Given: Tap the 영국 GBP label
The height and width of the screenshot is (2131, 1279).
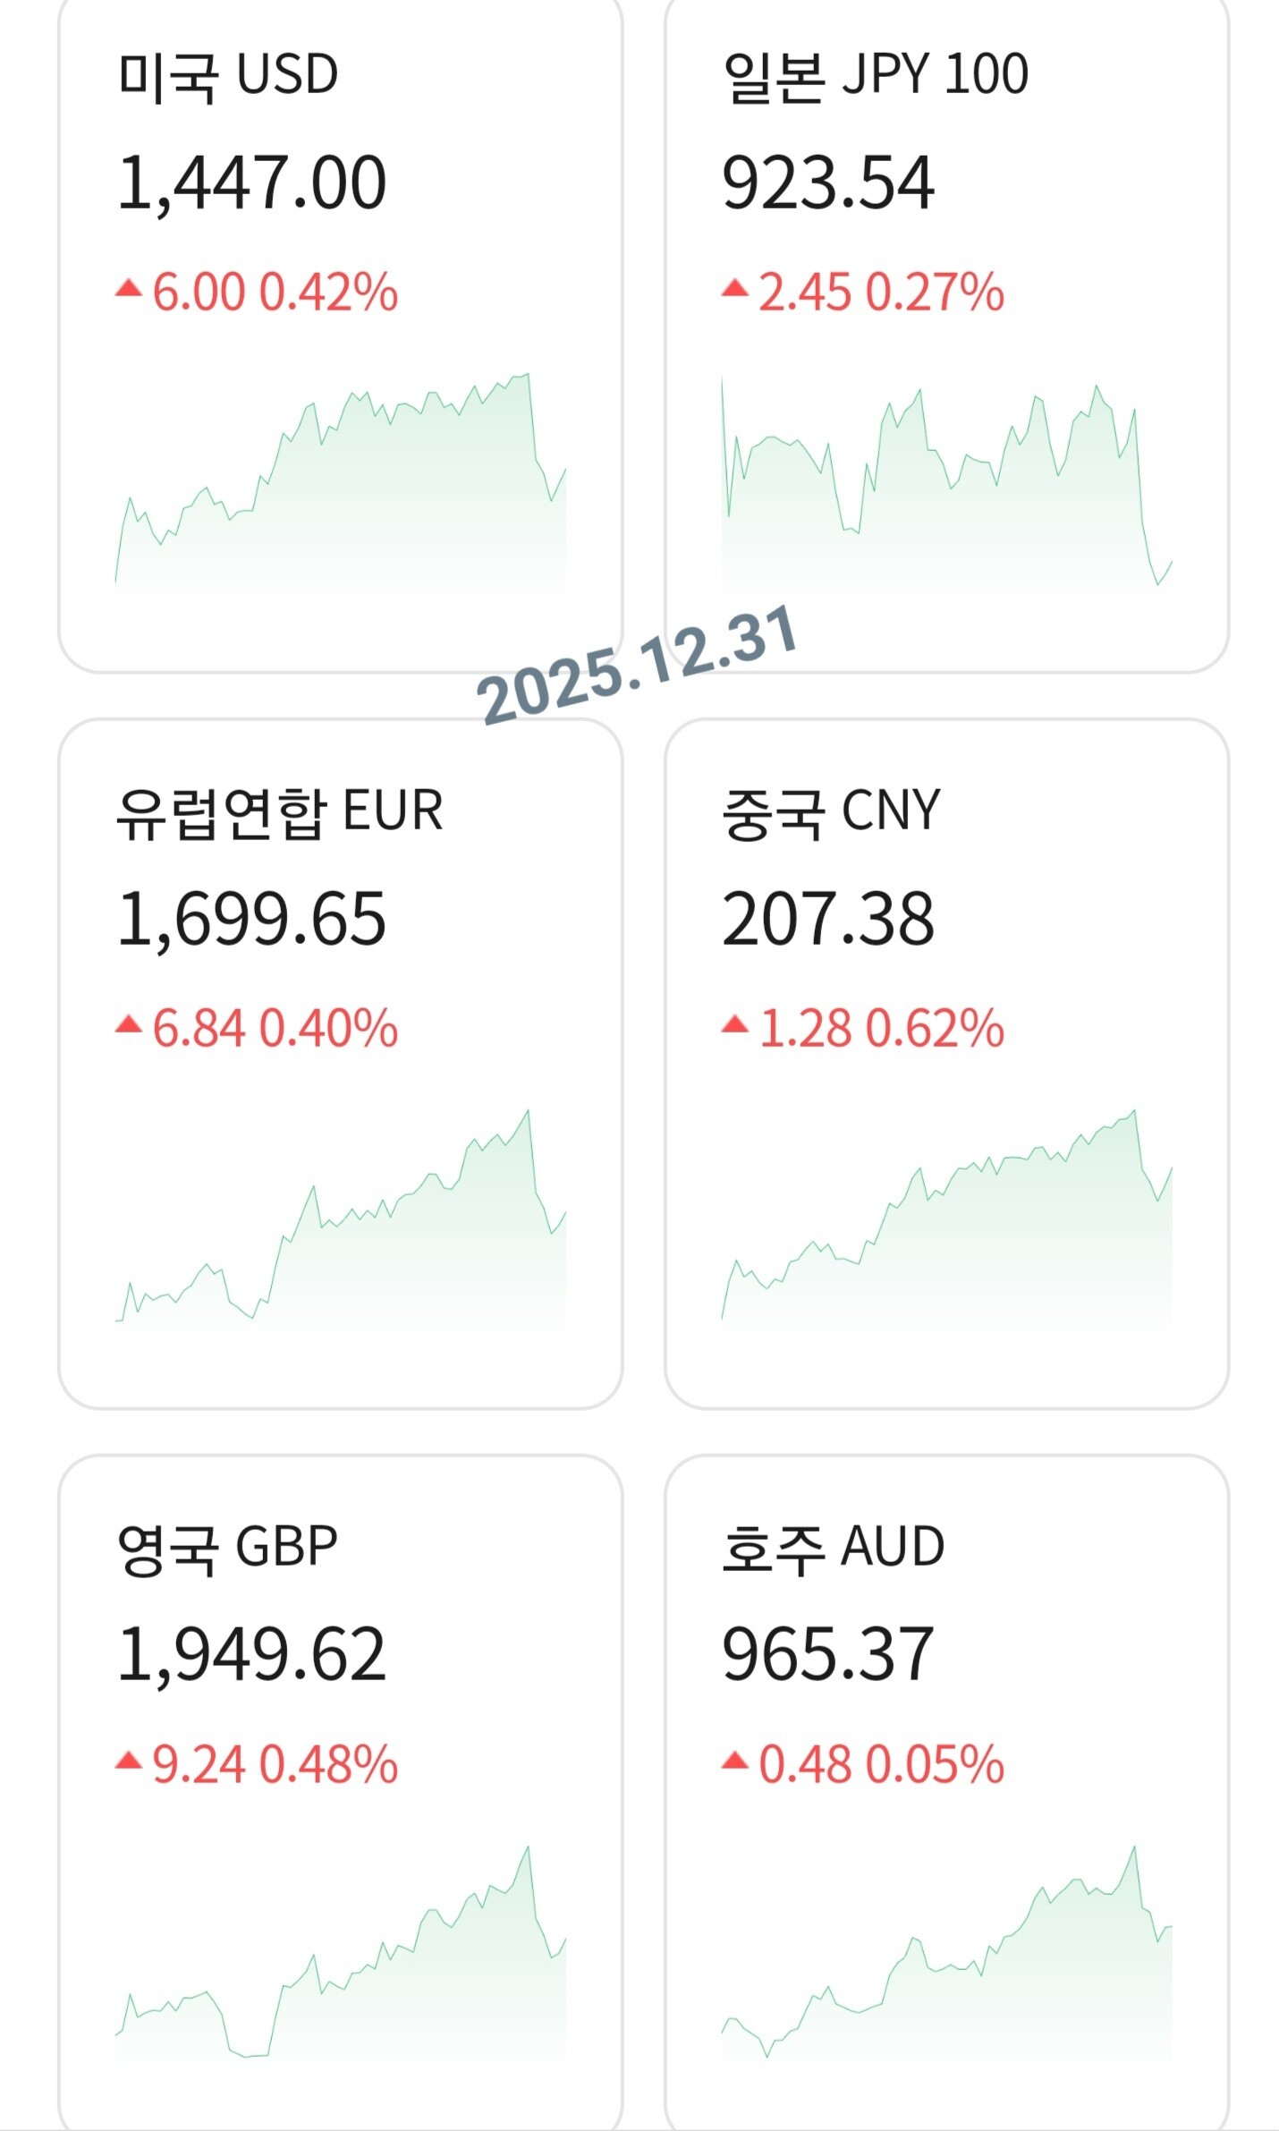Looking at the screenshot, I should click(x=228, y=1548).
